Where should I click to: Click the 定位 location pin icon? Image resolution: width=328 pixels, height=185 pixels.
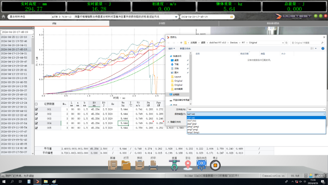coord(187,165)
